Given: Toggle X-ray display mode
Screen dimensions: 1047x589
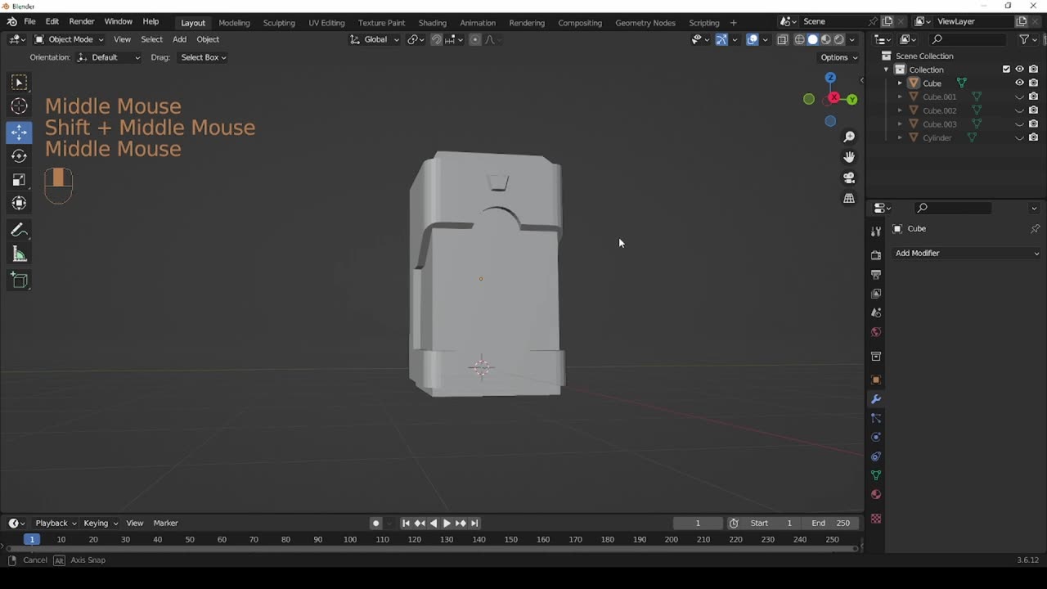Looking at the screenshot, I should pyautogui.click(x=782, y=39).
